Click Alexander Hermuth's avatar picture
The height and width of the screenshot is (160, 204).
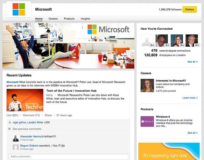tap(16, 138)
